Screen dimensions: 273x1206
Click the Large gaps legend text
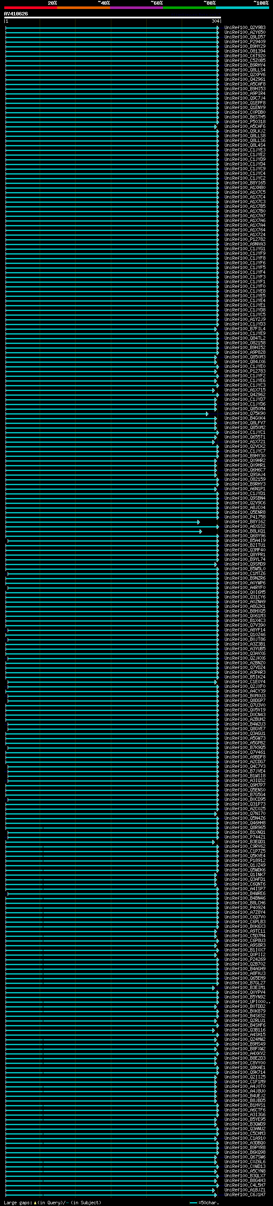pos(52,1202)
